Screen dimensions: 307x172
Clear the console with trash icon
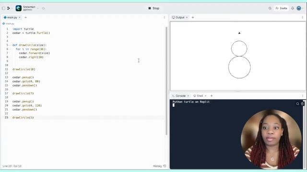[x=302, y=104]
